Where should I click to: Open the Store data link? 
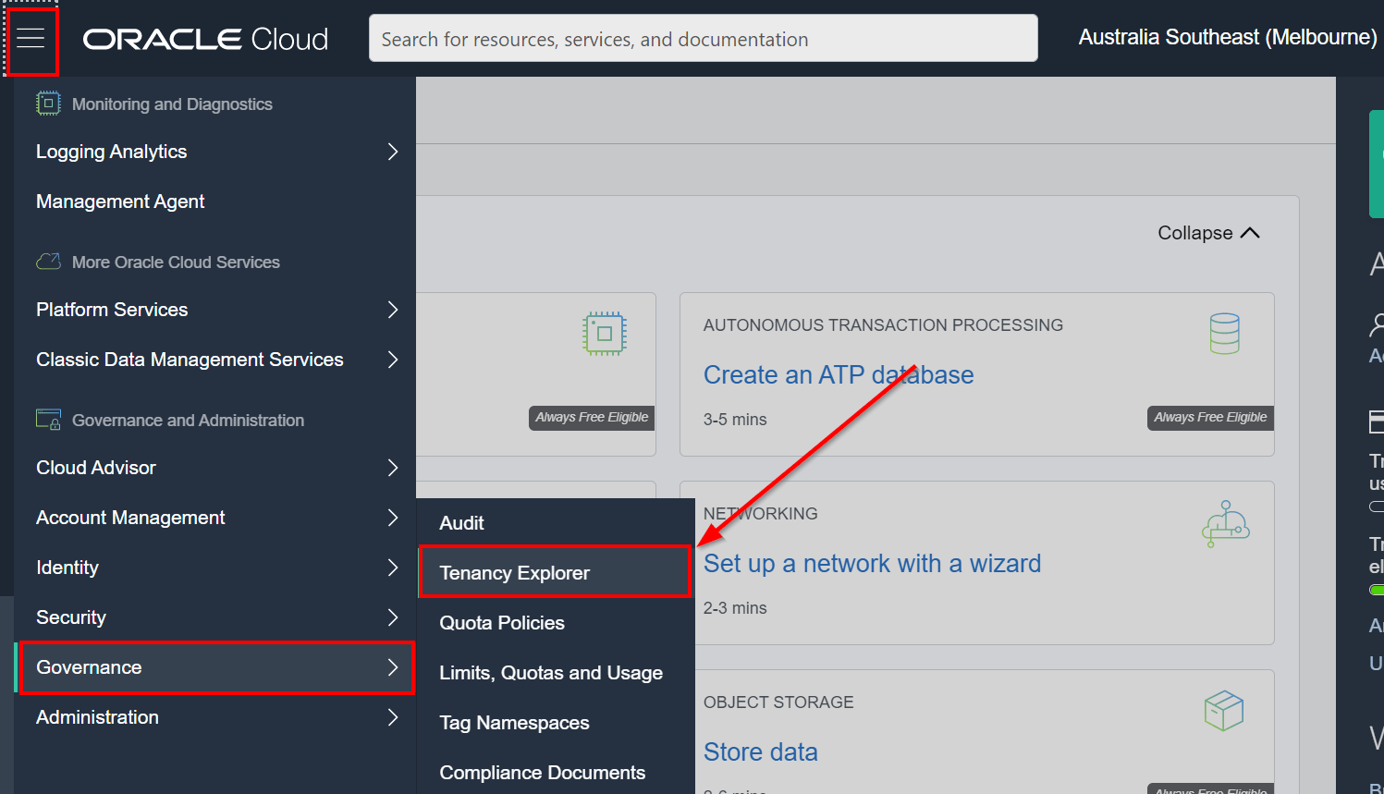[x=760, y=752]
